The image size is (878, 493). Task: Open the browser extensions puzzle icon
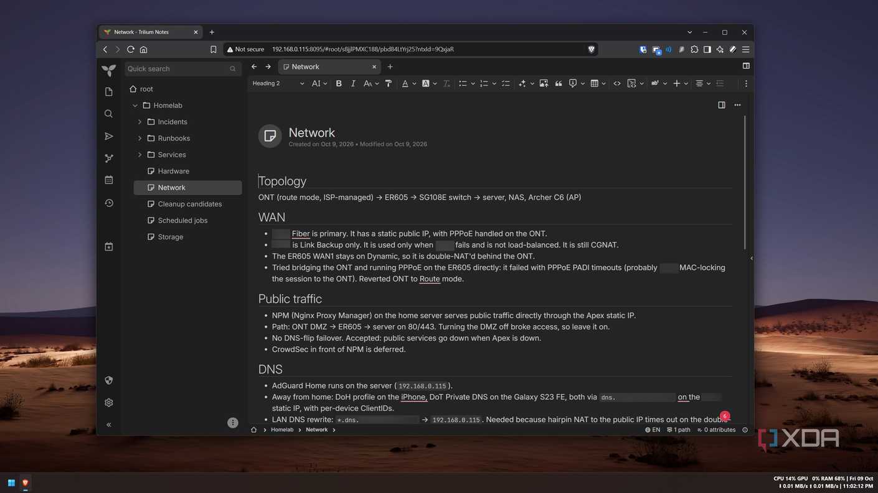(x=694, y=49)
